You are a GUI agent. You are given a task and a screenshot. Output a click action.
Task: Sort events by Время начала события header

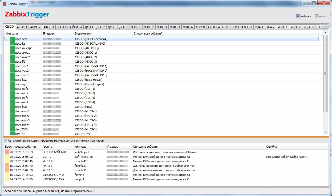[21, 147]
